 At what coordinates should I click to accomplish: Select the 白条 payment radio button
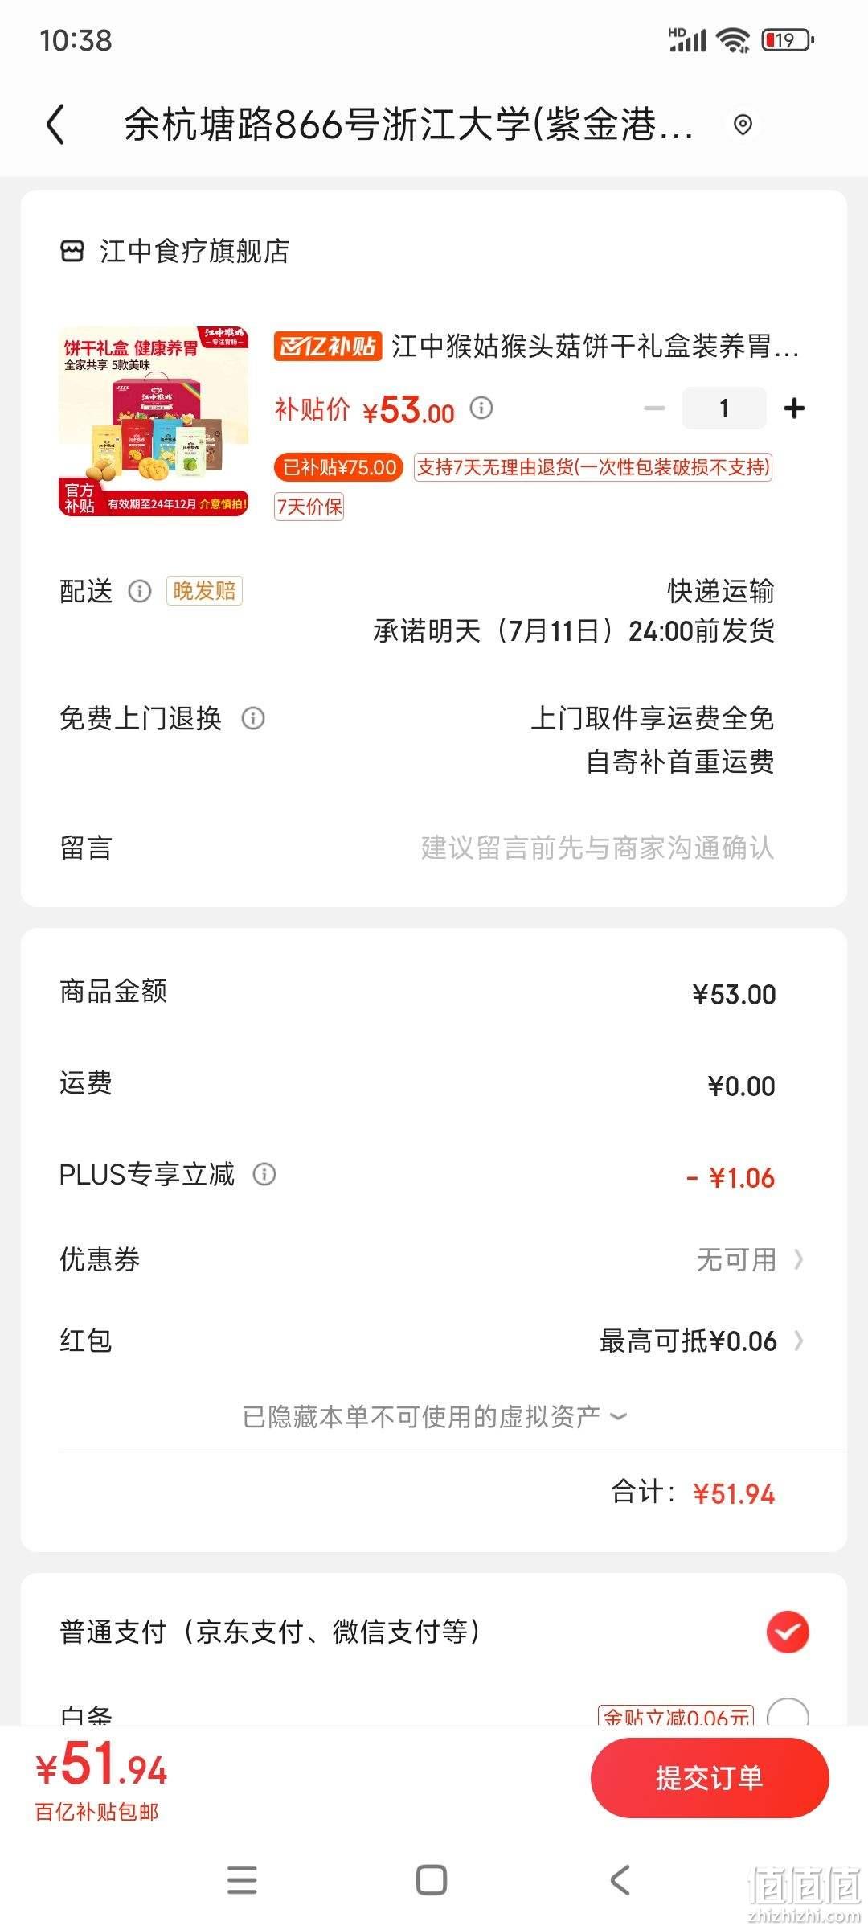[788, 1713]
